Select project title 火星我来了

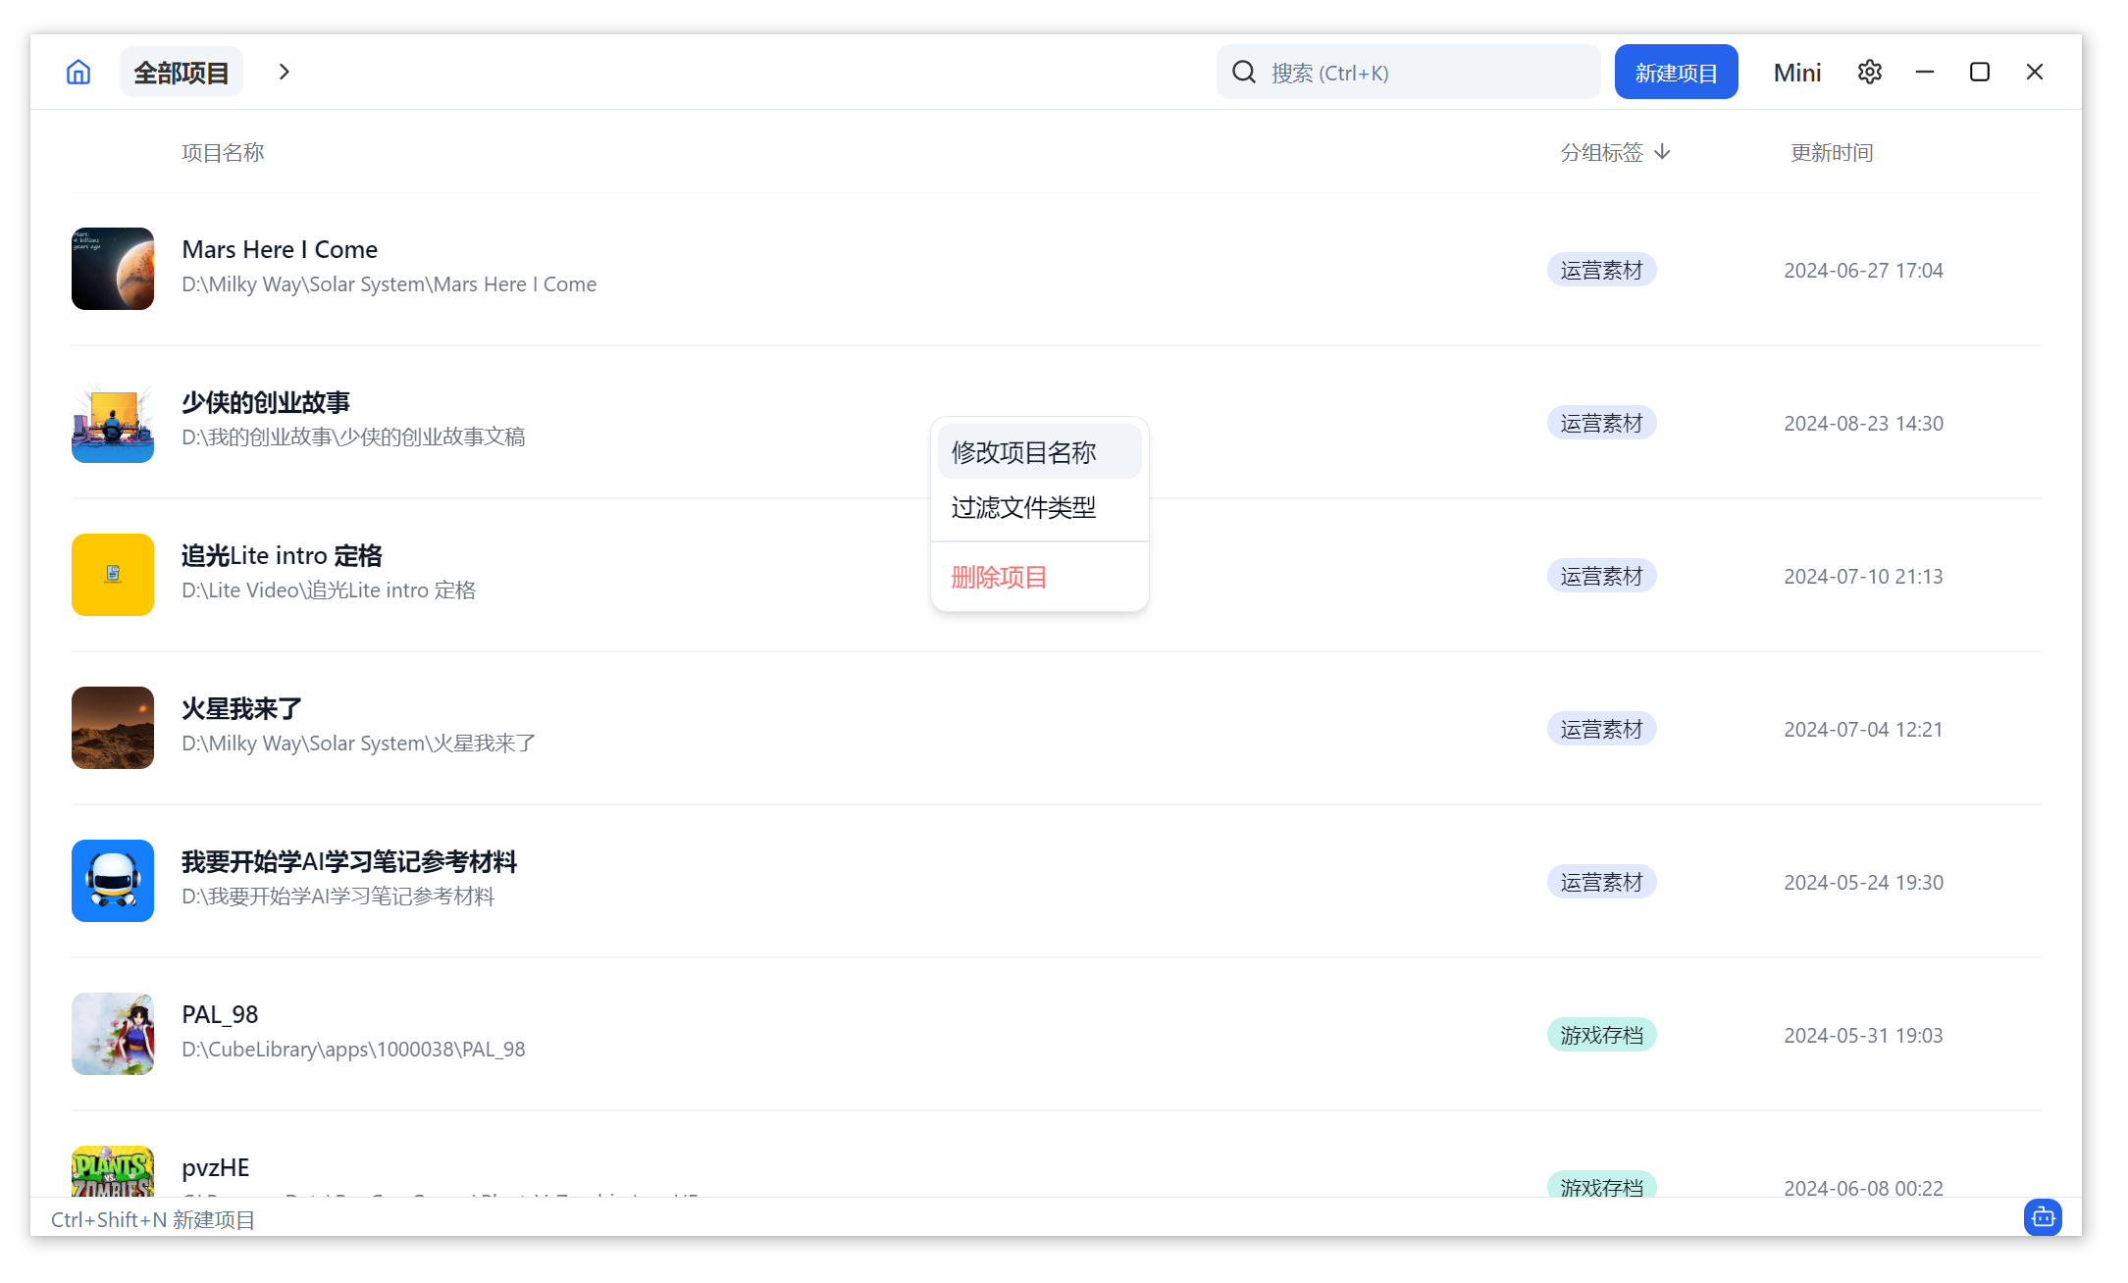point(241,708)
